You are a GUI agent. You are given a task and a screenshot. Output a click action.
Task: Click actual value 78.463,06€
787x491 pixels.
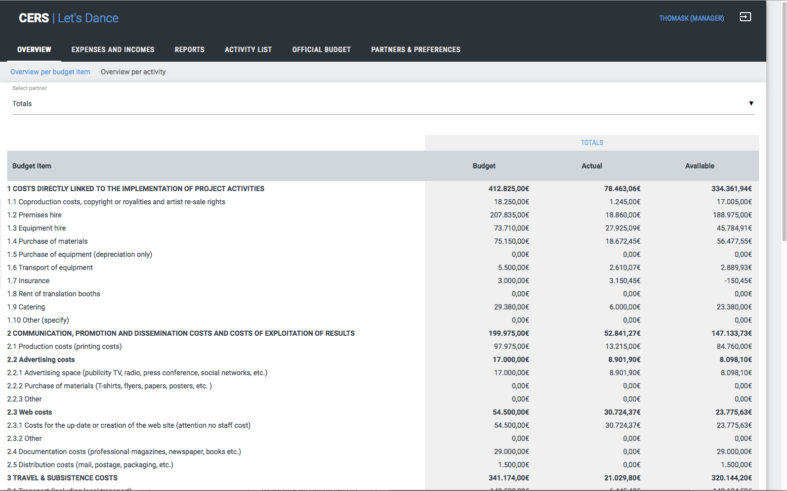coord(622,189)
